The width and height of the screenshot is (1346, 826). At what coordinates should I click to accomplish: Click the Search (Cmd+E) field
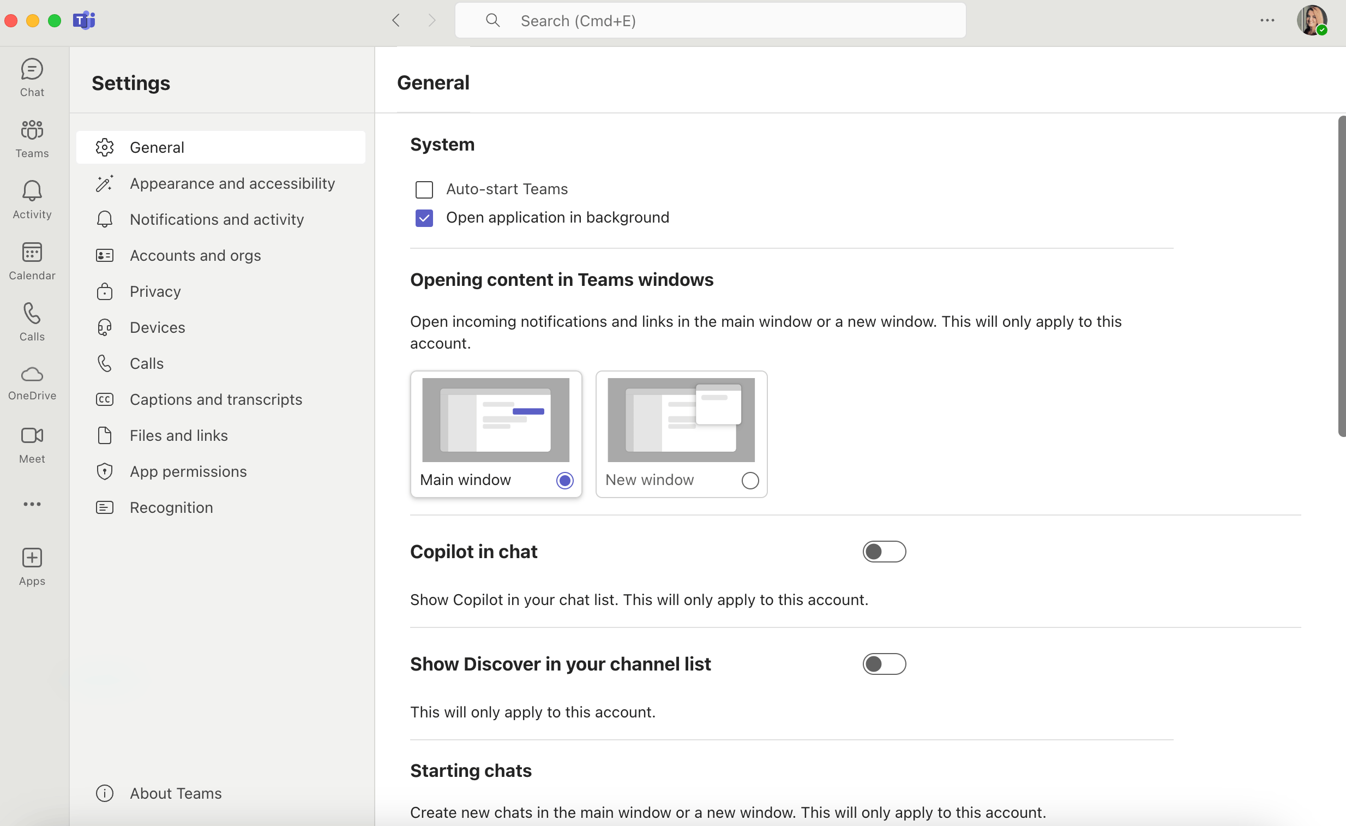(710, 21)
